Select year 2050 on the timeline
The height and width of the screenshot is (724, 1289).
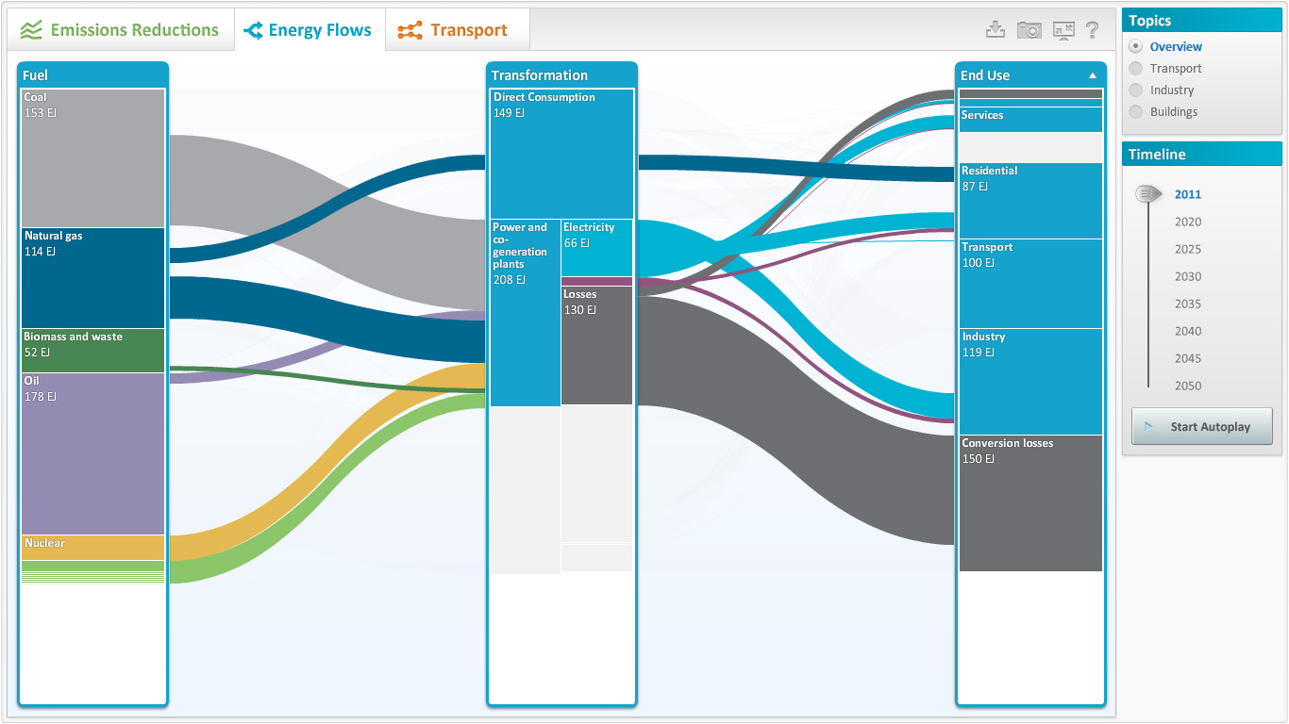pyautogui.click(x=1187, y=387)
